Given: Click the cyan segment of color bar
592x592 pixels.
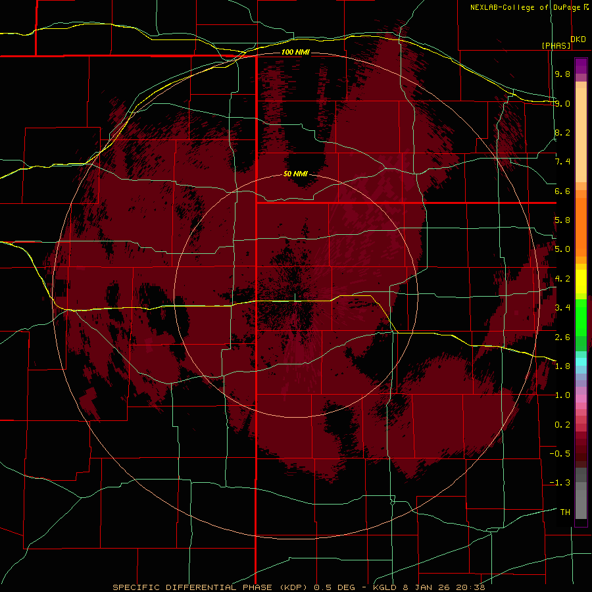Looking at the screenshot, I should [x=581, y=362].
